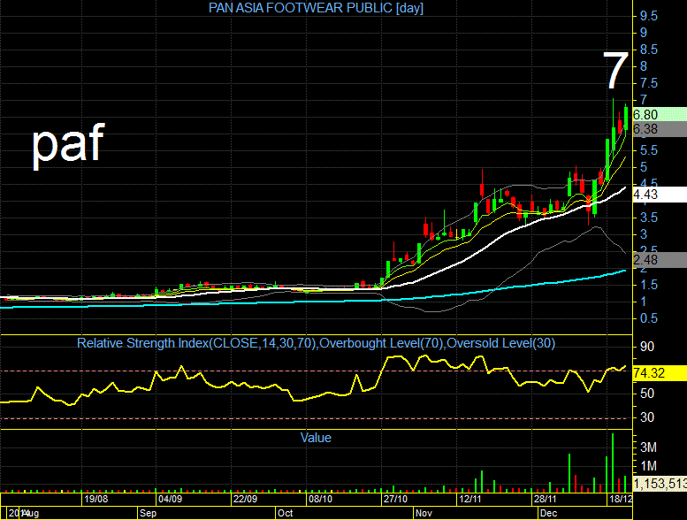Viewport: 687px width, 520px height.
Task: Click the Value panel title
Action: (316, 438)
